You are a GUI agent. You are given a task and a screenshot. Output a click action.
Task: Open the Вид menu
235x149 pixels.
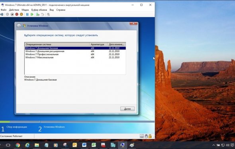[51, 10]
